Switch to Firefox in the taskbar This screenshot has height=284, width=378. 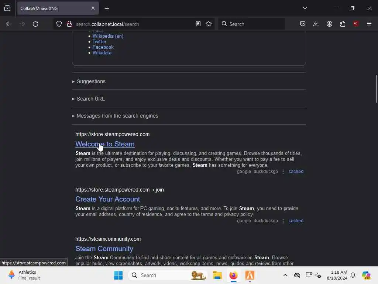[233, 275]
